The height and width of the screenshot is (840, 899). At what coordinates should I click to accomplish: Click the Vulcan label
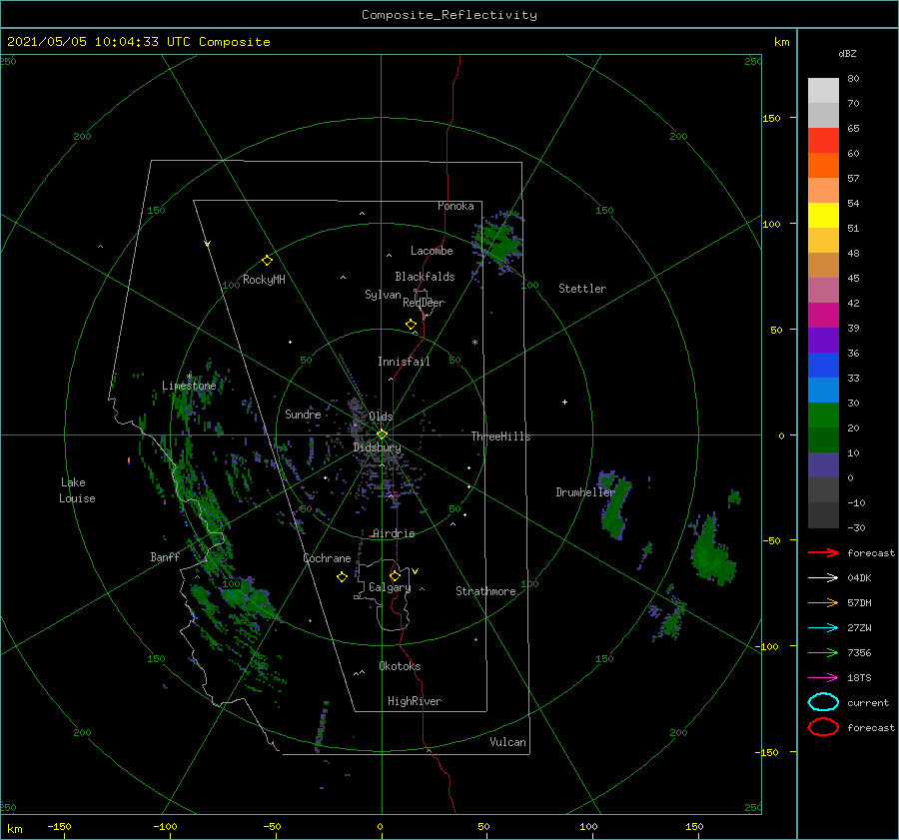(507, 742)
